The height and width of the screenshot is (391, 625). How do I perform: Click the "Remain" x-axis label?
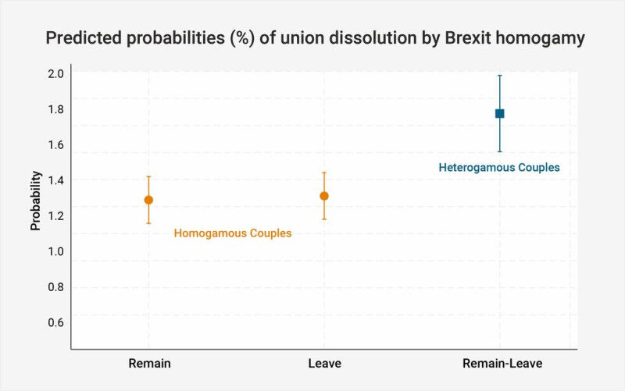point(148,364)
